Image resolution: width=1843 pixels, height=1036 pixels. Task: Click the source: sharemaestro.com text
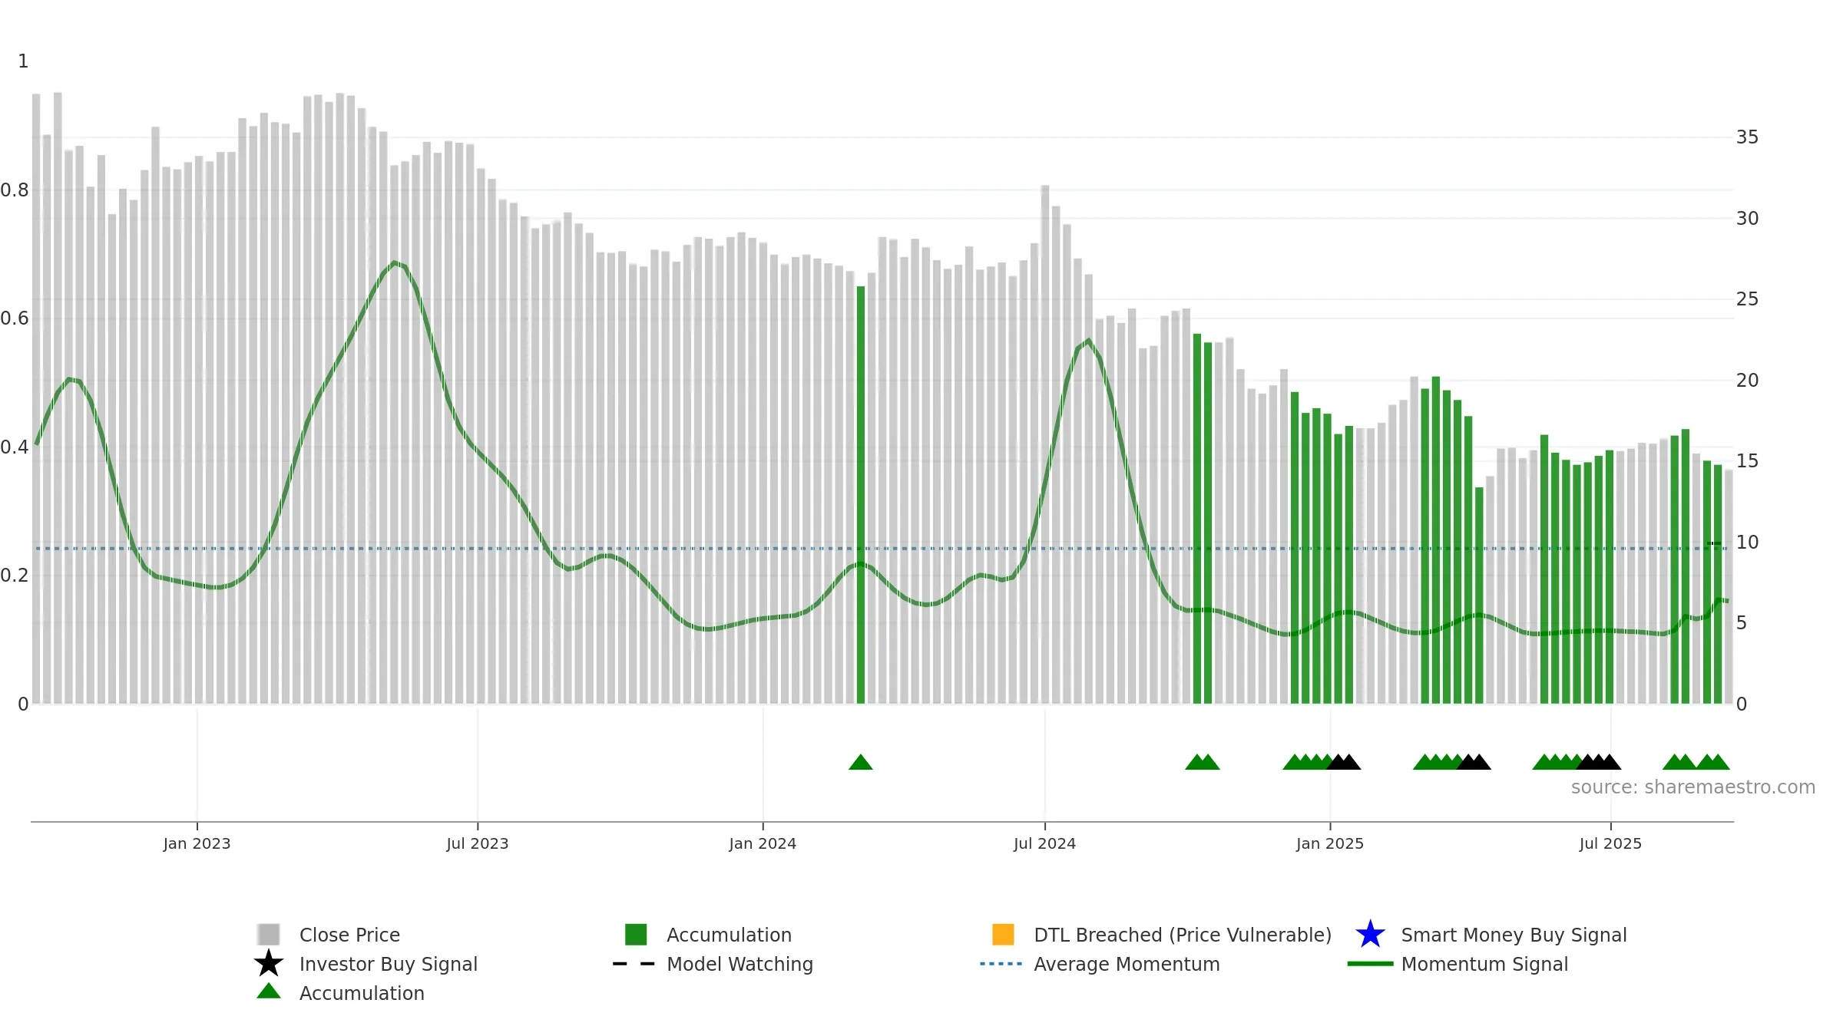pyautogui.click(x=1693, y=787)
